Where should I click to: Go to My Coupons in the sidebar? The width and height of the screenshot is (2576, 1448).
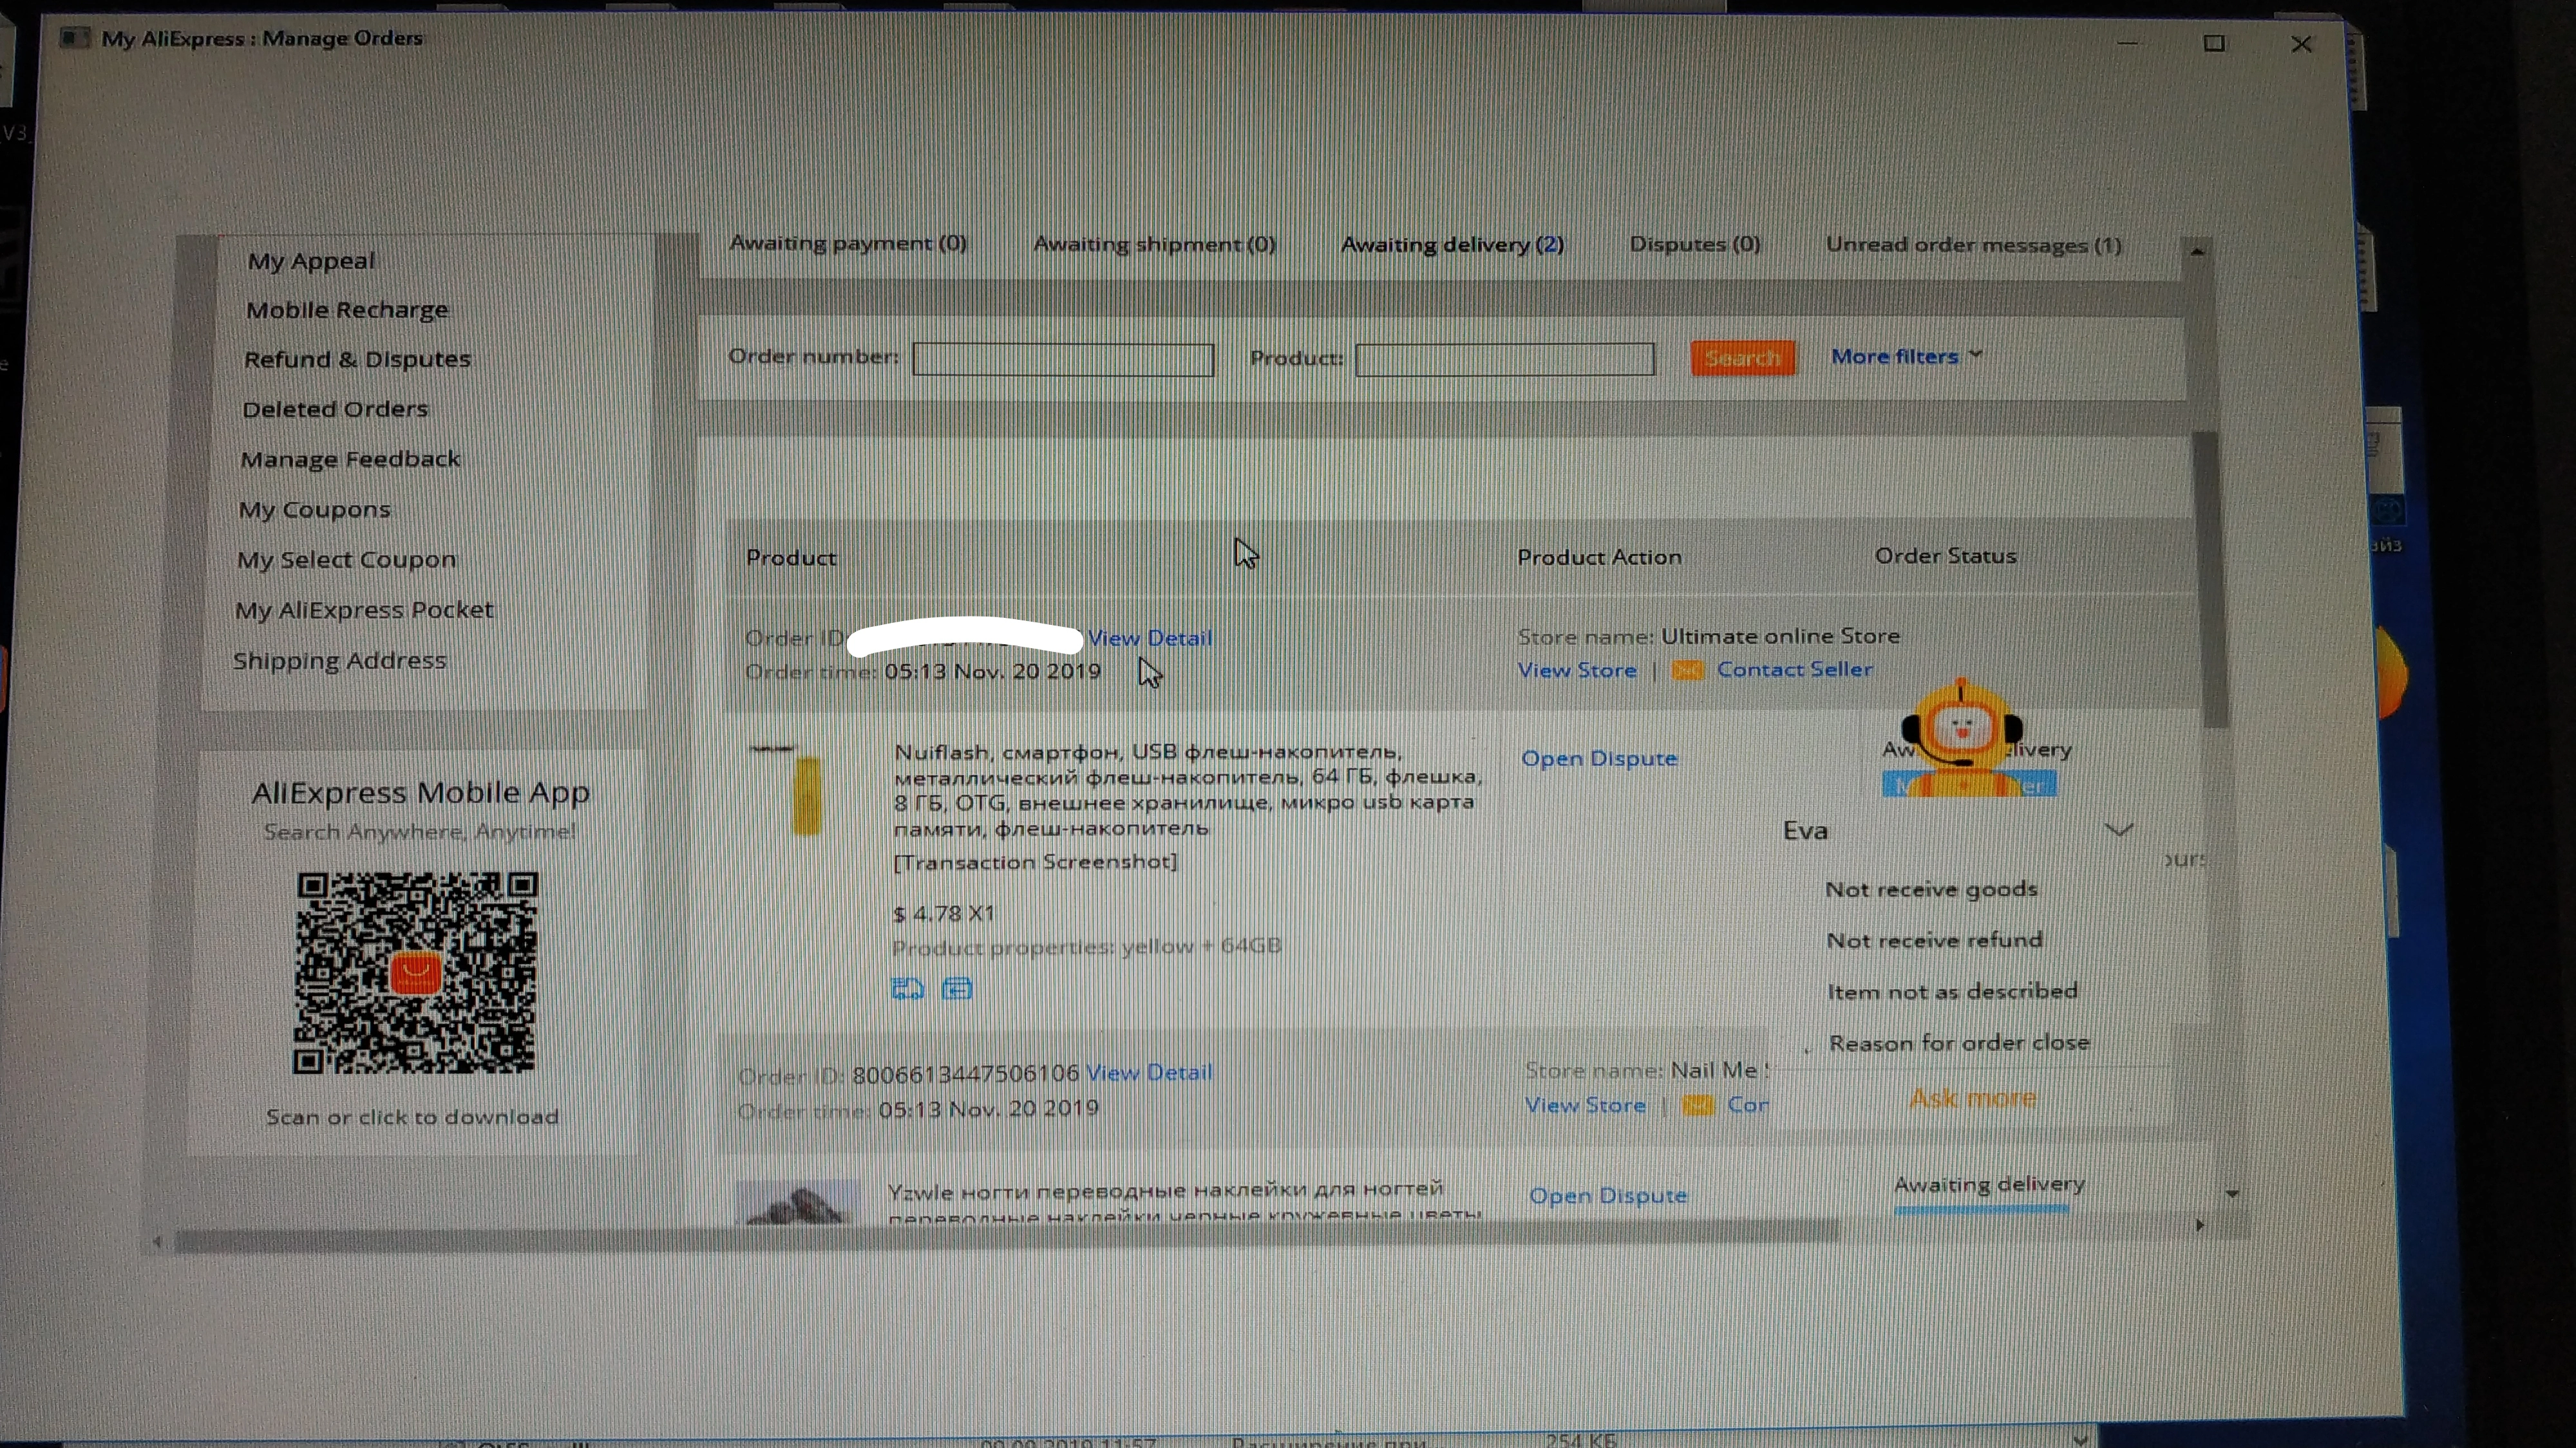[314, 510]
